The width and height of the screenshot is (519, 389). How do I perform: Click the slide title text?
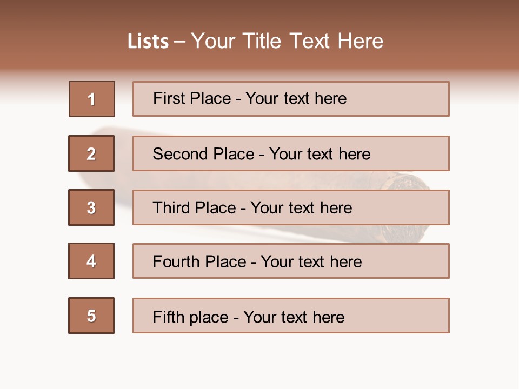pos(255,41)
